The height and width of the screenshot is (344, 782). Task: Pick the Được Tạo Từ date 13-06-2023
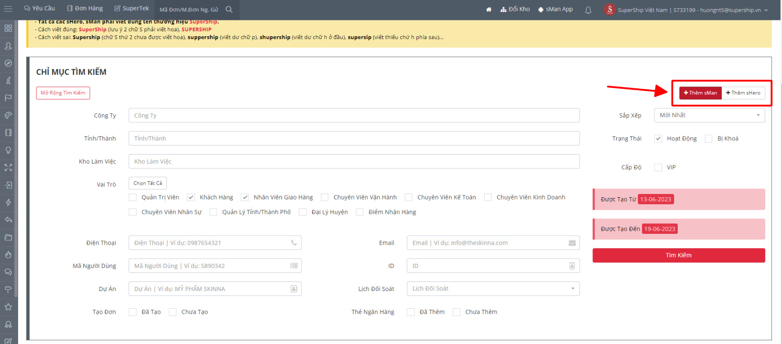click(656, 199)
